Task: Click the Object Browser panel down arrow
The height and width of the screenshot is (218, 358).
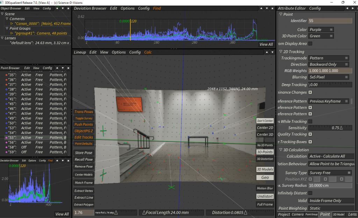Action: [63, 8]
